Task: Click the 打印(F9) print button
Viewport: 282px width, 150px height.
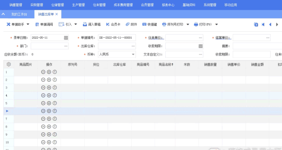Action: [203, 24]
